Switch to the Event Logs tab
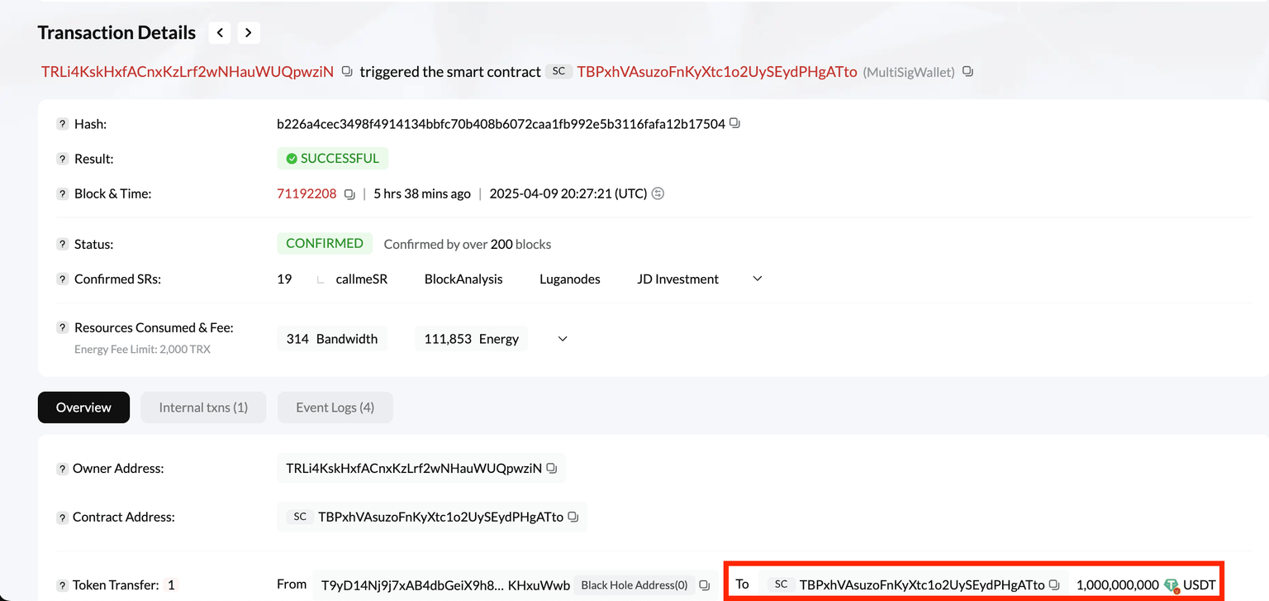1269x601 pixels. point(335,407)
